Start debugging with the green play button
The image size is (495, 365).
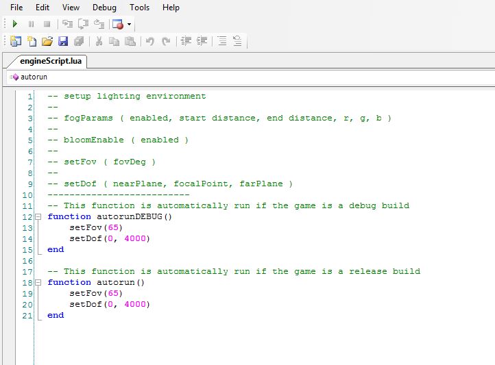click(x=15, y=24)
